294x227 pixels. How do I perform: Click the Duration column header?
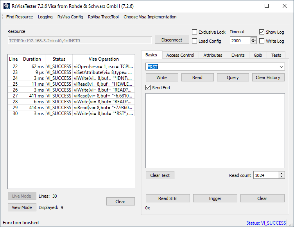click(x=32, y=59)
